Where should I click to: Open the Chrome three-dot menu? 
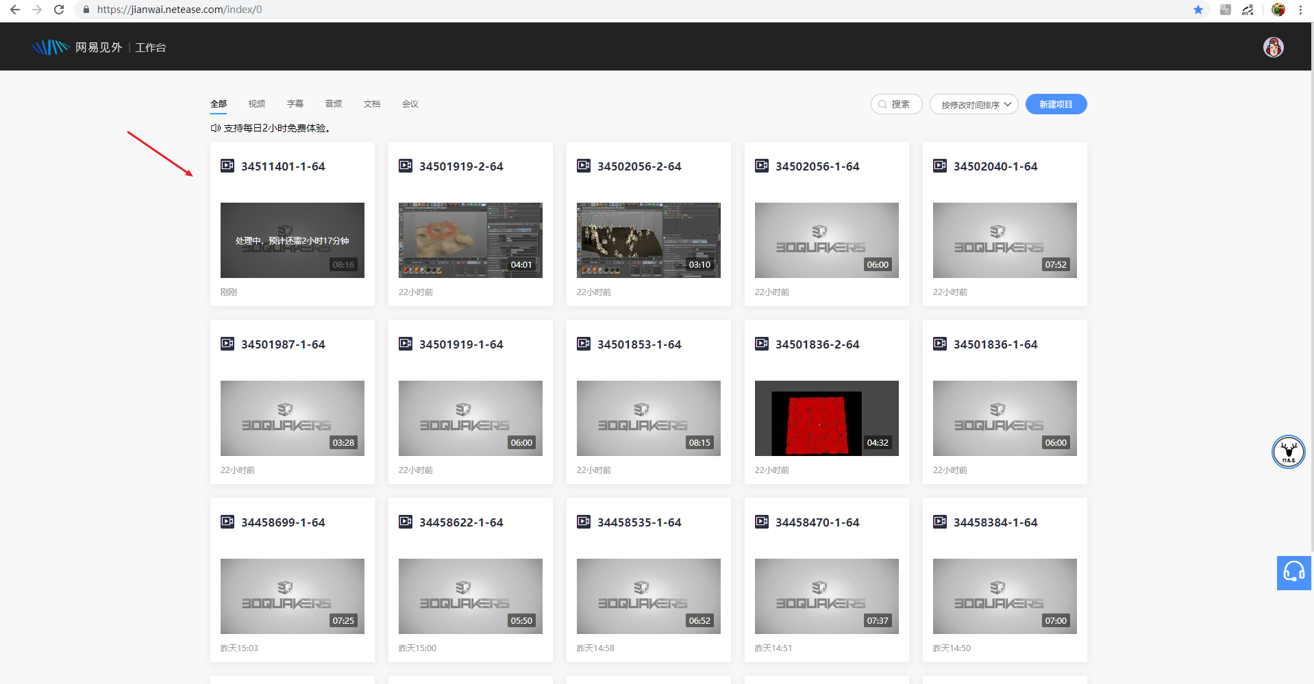pos(1300,10)
